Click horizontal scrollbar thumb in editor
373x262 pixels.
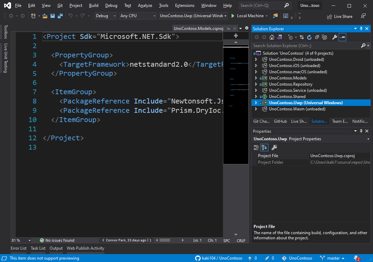[164, 240]
